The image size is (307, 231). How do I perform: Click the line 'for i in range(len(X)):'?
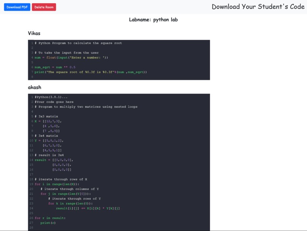pos(57,184)
